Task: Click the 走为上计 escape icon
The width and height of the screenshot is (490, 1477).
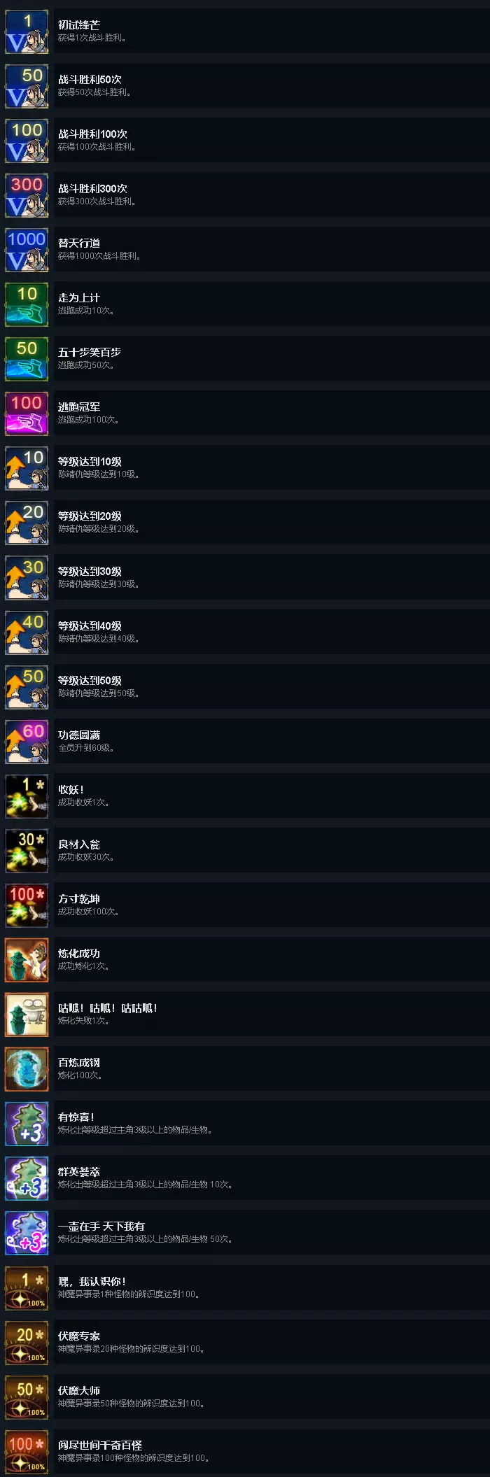Action: (27, 304)
